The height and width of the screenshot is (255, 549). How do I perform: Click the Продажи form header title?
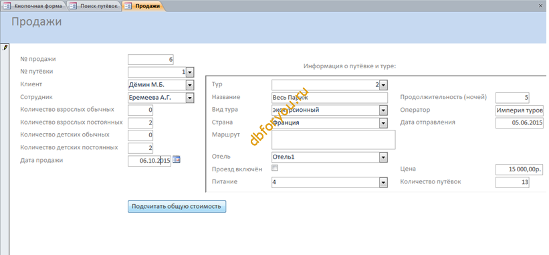click(x=37, y=22)
